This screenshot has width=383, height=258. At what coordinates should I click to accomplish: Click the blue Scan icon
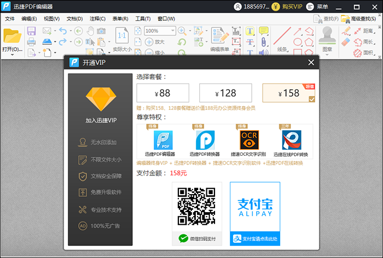coord(47,42)
